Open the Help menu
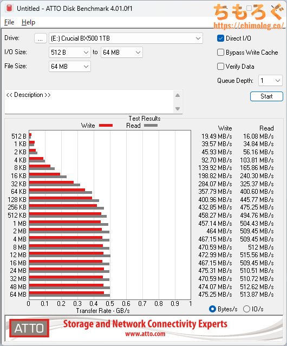The height and width of the screenshot is (346, 287). [28, 22]
